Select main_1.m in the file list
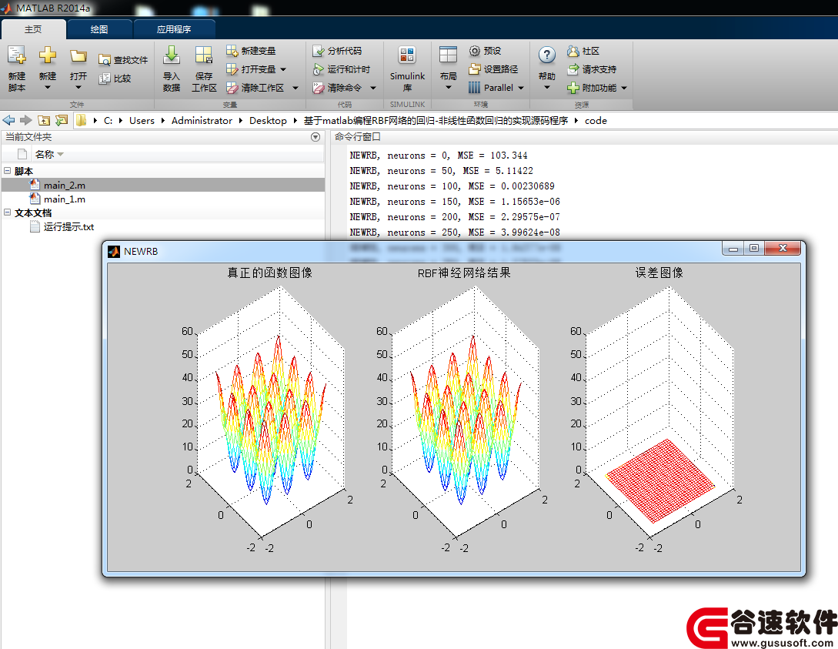The width and height of the screenshot is (838, 649). pyautogui.click(x=163, y=199)
